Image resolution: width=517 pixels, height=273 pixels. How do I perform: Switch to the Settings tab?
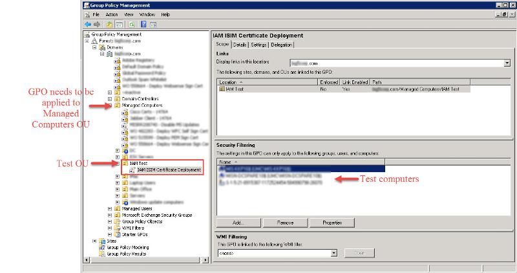(x=258, y=45)
